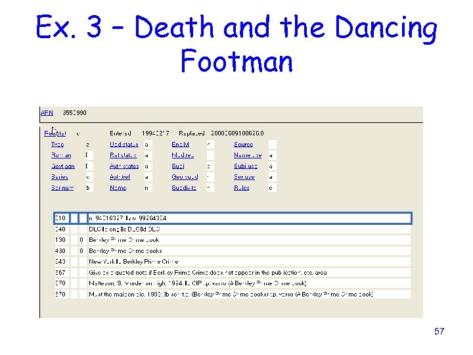473x355 pixels.
Task: Edit the Subdiv tp value box
Action: pos(210,188)
